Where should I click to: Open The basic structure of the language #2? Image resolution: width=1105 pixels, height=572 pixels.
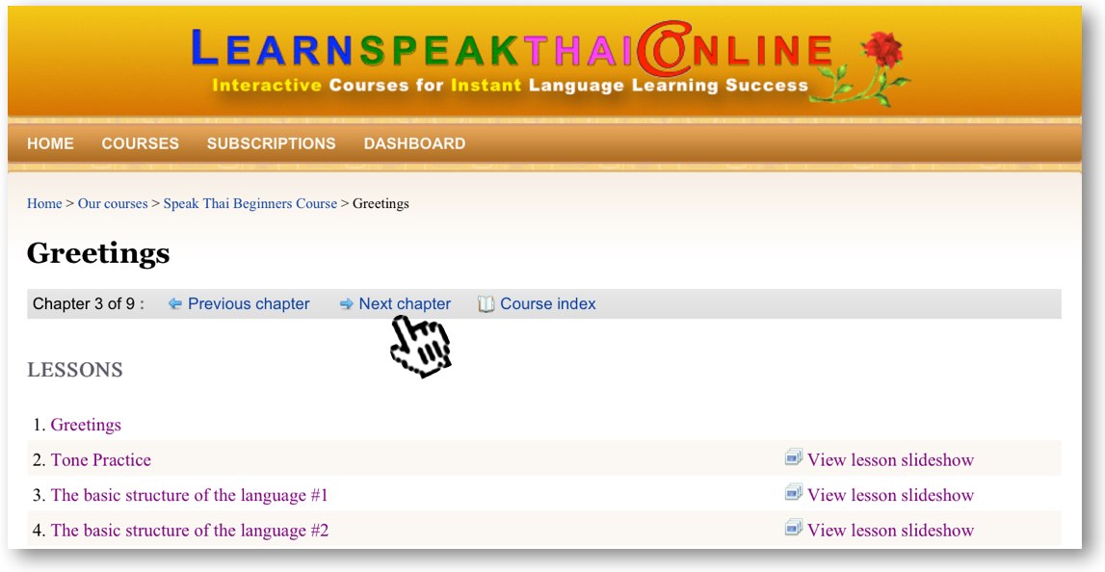click(x=190, y=531)
